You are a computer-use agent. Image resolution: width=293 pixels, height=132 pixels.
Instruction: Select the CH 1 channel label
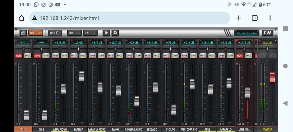tap(23, 129)
